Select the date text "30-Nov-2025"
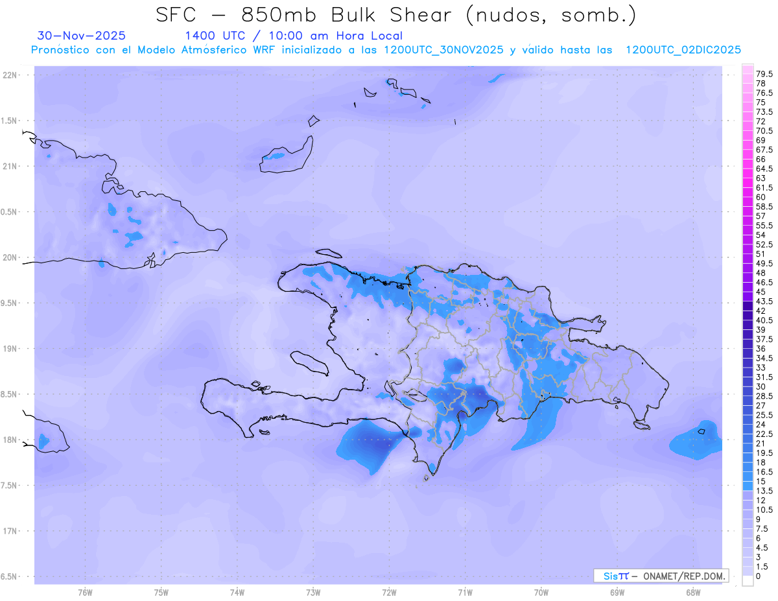 pos(82,36)
